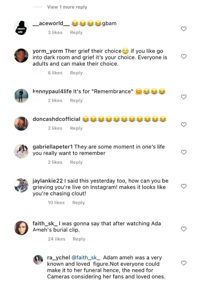Open doncashdcofficial's profile avatar
205x282 pixels.
pyautogui.click(x=21, y=124)
